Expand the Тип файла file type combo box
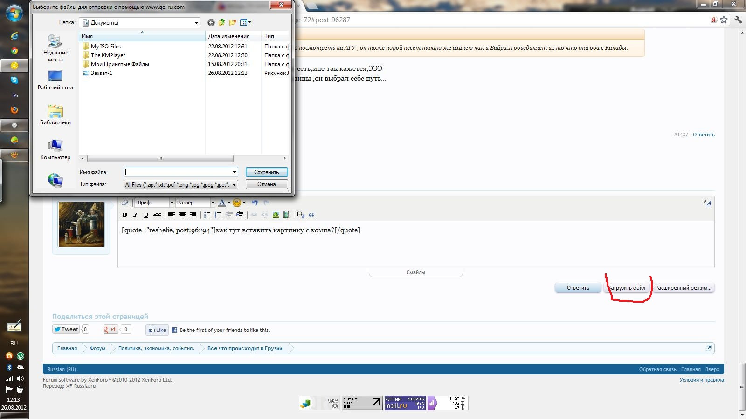Screen dimensions: 746x419 pyautogui.click(x=234, y=185)
